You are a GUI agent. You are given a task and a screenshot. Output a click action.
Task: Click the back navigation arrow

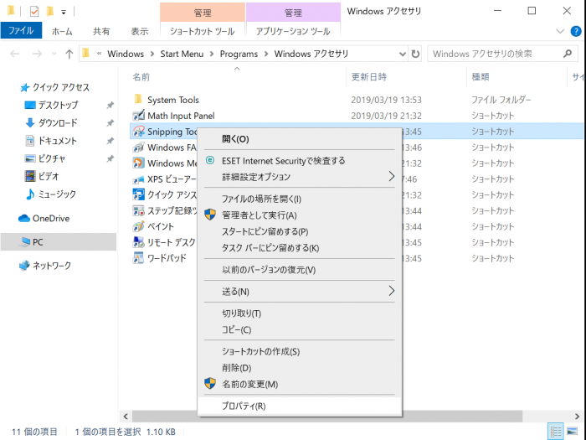click(x=14, y=54)
